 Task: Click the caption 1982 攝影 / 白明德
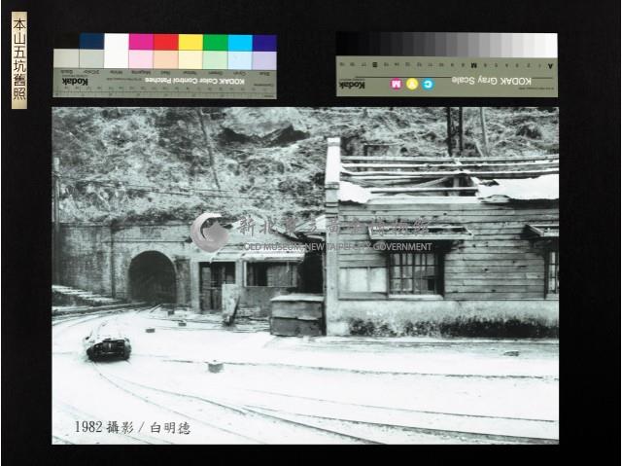tap(132, 427)
